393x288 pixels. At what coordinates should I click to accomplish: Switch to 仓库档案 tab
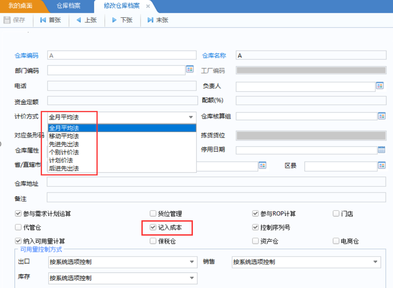point(69,6)
